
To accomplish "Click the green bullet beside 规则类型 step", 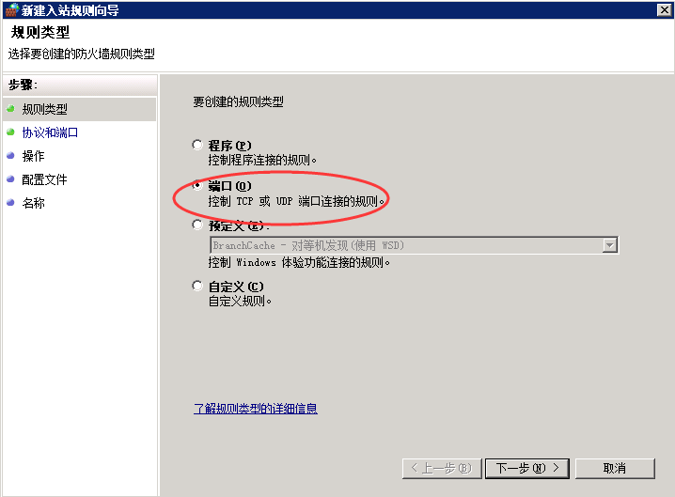I will 10,108.
